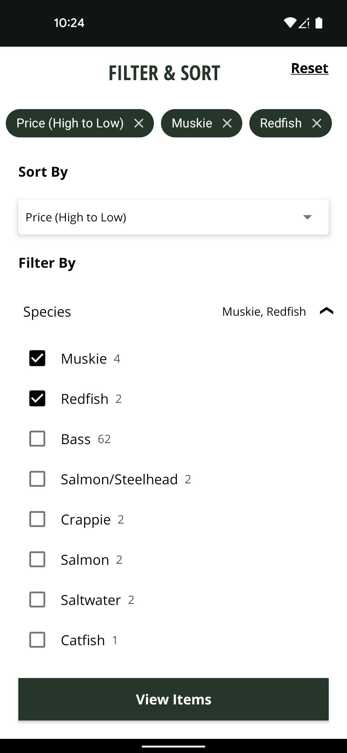Tap the View Items button
347x753 pixels.
click(173, 699)
